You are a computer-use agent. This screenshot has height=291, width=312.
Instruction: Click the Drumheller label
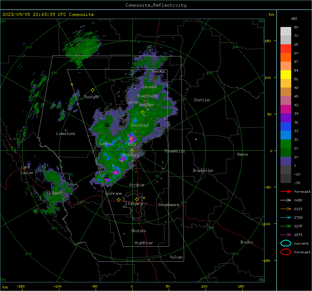click(203, 171)
